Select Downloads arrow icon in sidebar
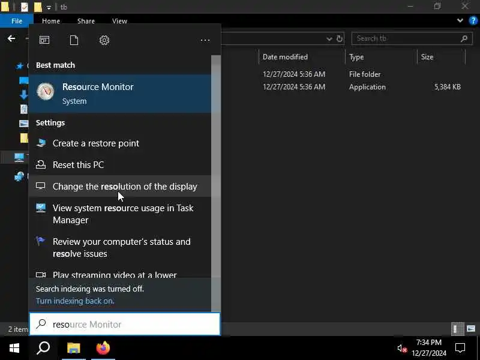This screenshot has height=360, width=480. 23,95
